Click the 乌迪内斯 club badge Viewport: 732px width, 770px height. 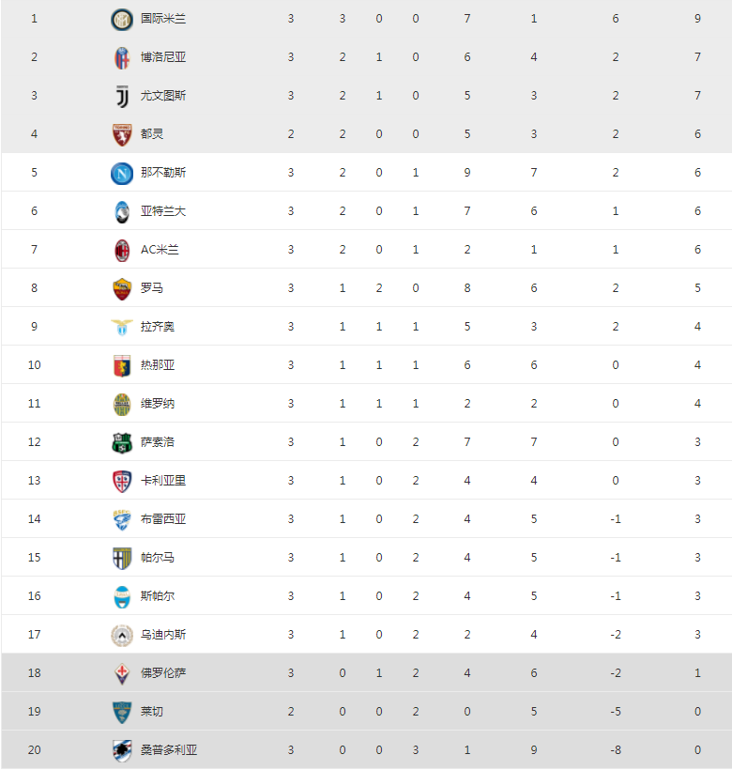tap(123, 635)
